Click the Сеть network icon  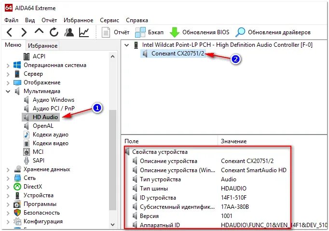17,178
